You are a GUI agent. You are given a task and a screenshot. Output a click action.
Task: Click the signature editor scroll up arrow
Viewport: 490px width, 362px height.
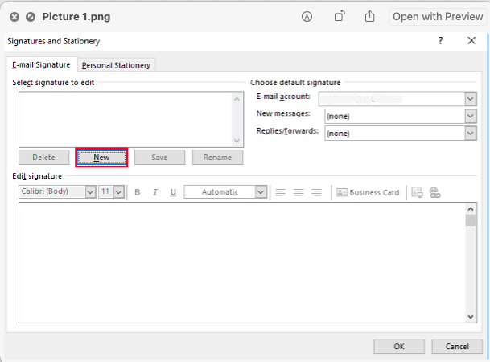pos(471,208)
